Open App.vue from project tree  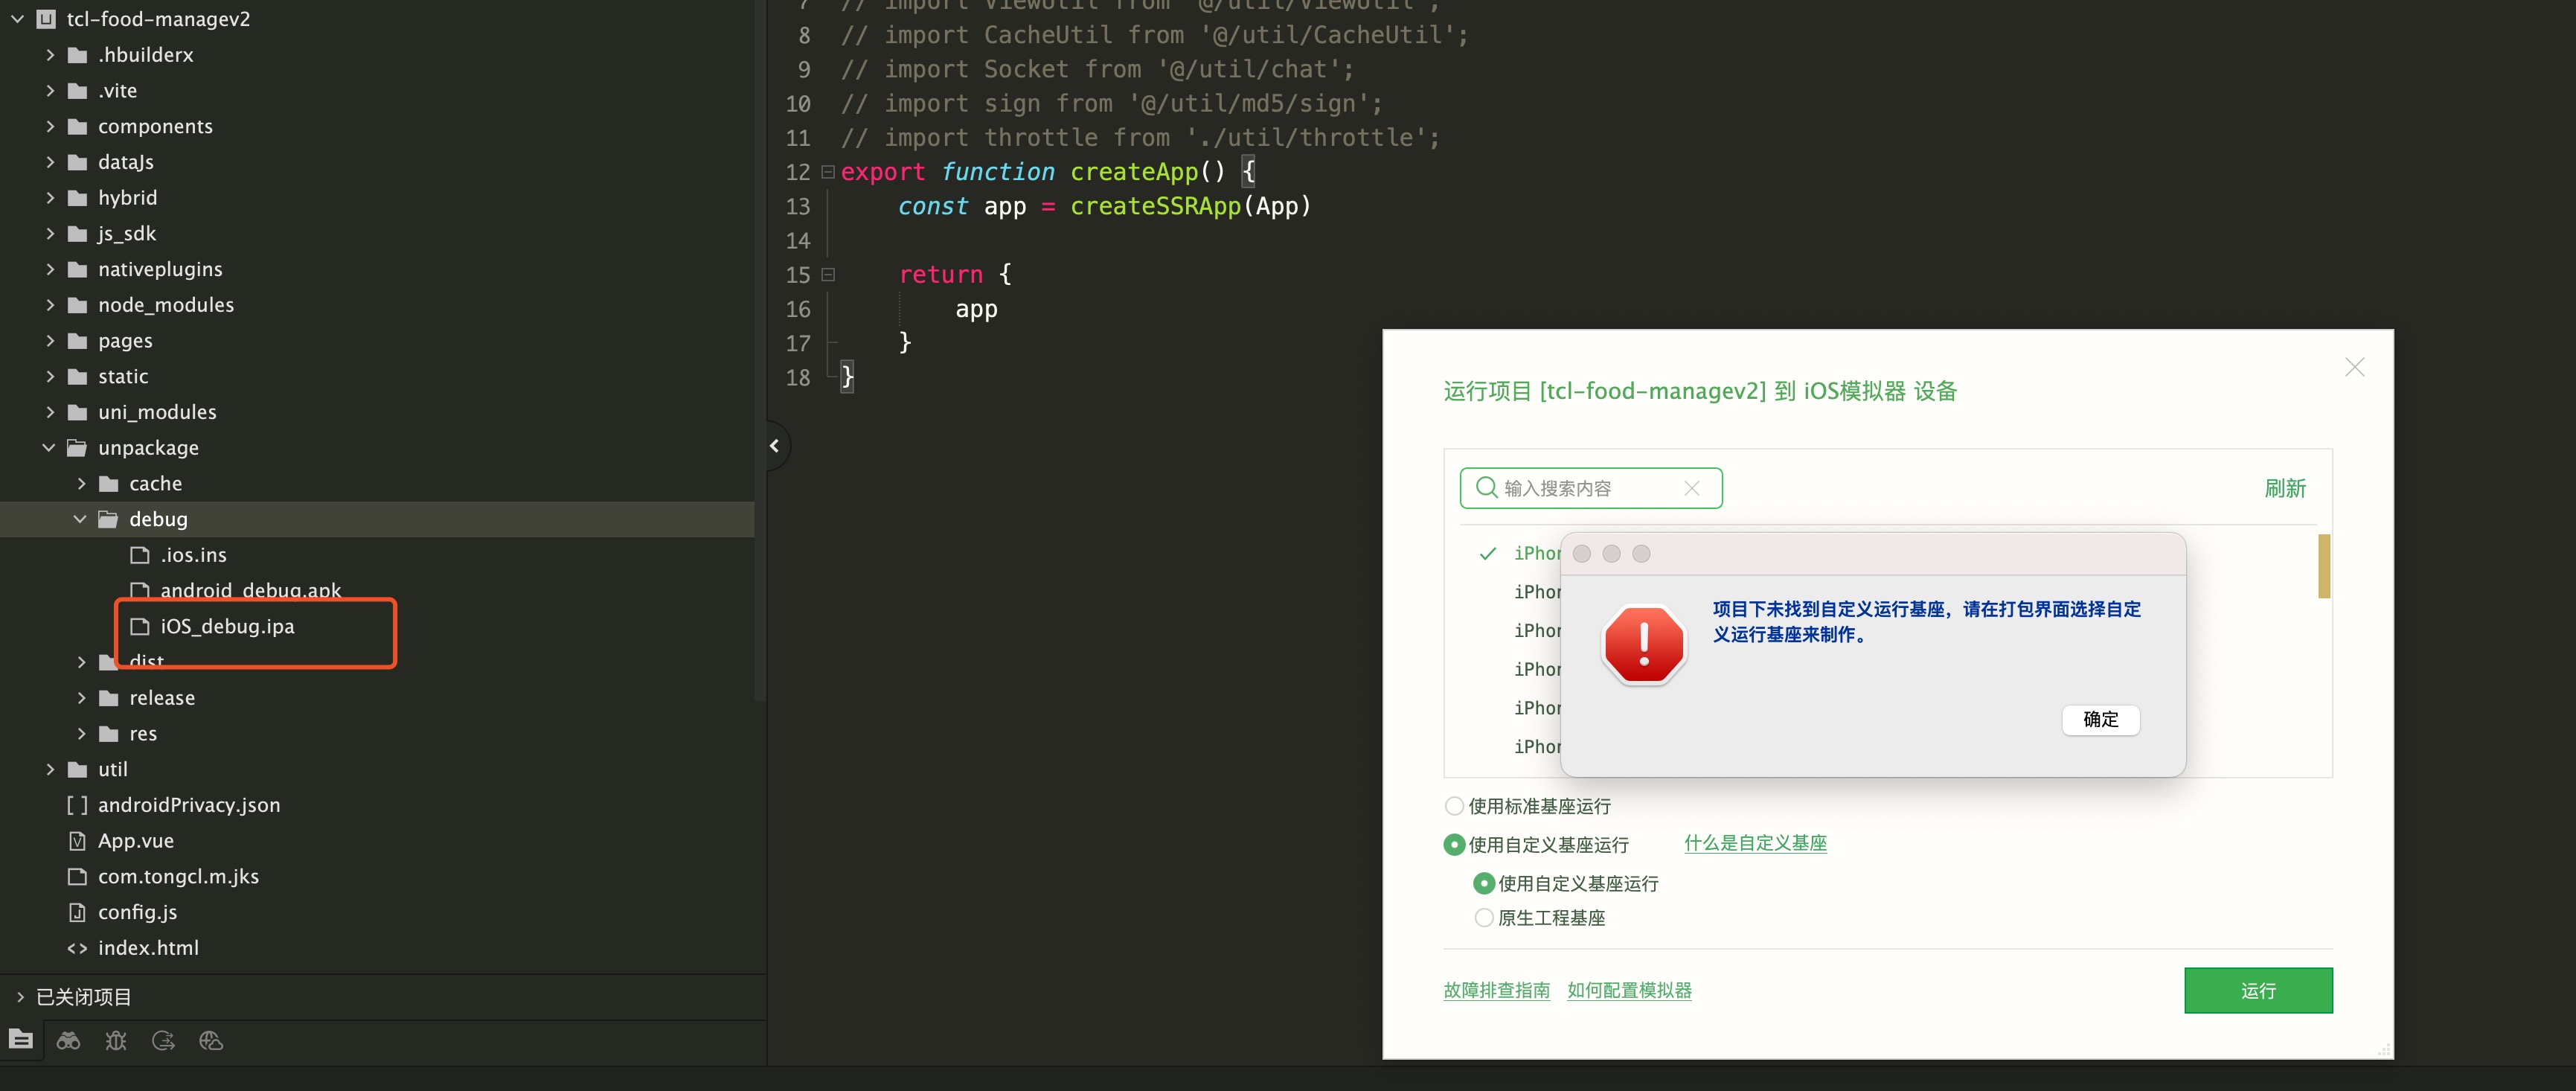136,841
